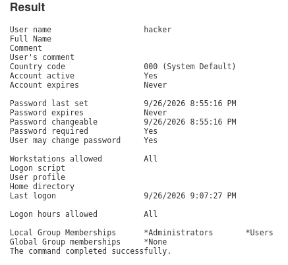Click the *Users group entry
The height and width of the screenshot is (265, 288).
click(259, 233)
